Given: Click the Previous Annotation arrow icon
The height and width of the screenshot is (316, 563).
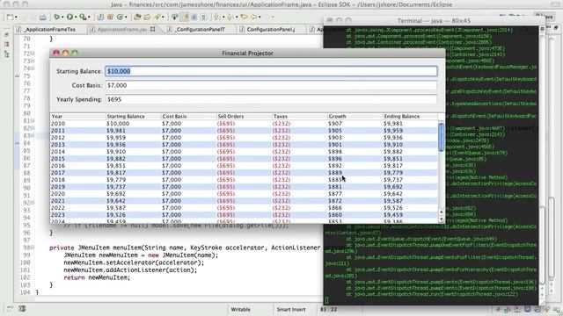Looking at the screenshot, I should tap(230, 17).
